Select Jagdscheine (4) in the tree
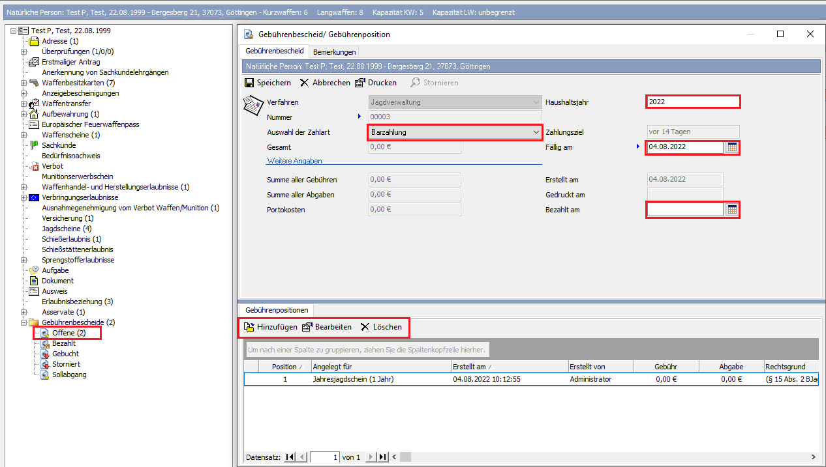 pos(67,229)
